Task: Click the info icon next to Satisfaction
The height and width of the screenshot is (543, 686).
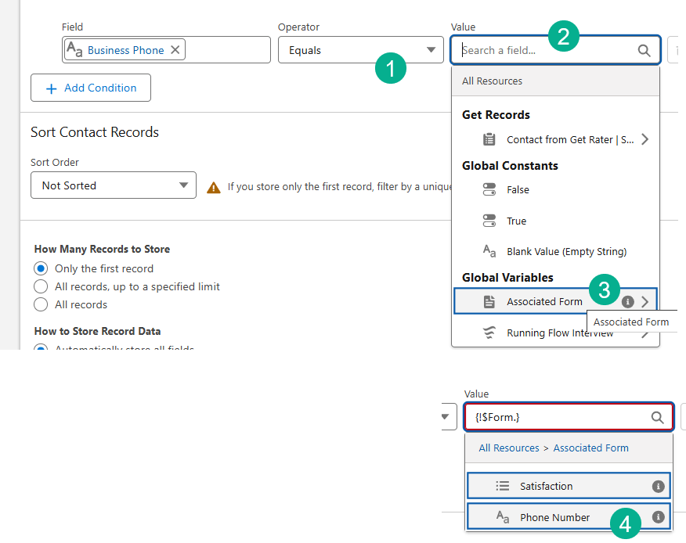Action: (659, 486)
